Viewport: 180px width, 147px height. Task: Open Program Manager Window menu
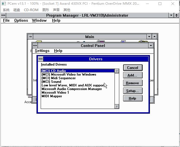(x=39, y=21)
